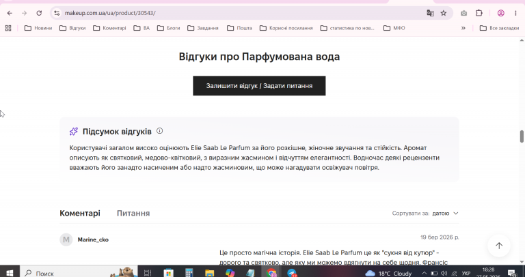Show hidden bookmarks with the double chevron
Viewport: 525px width, 277px height.
pos(463,28)
